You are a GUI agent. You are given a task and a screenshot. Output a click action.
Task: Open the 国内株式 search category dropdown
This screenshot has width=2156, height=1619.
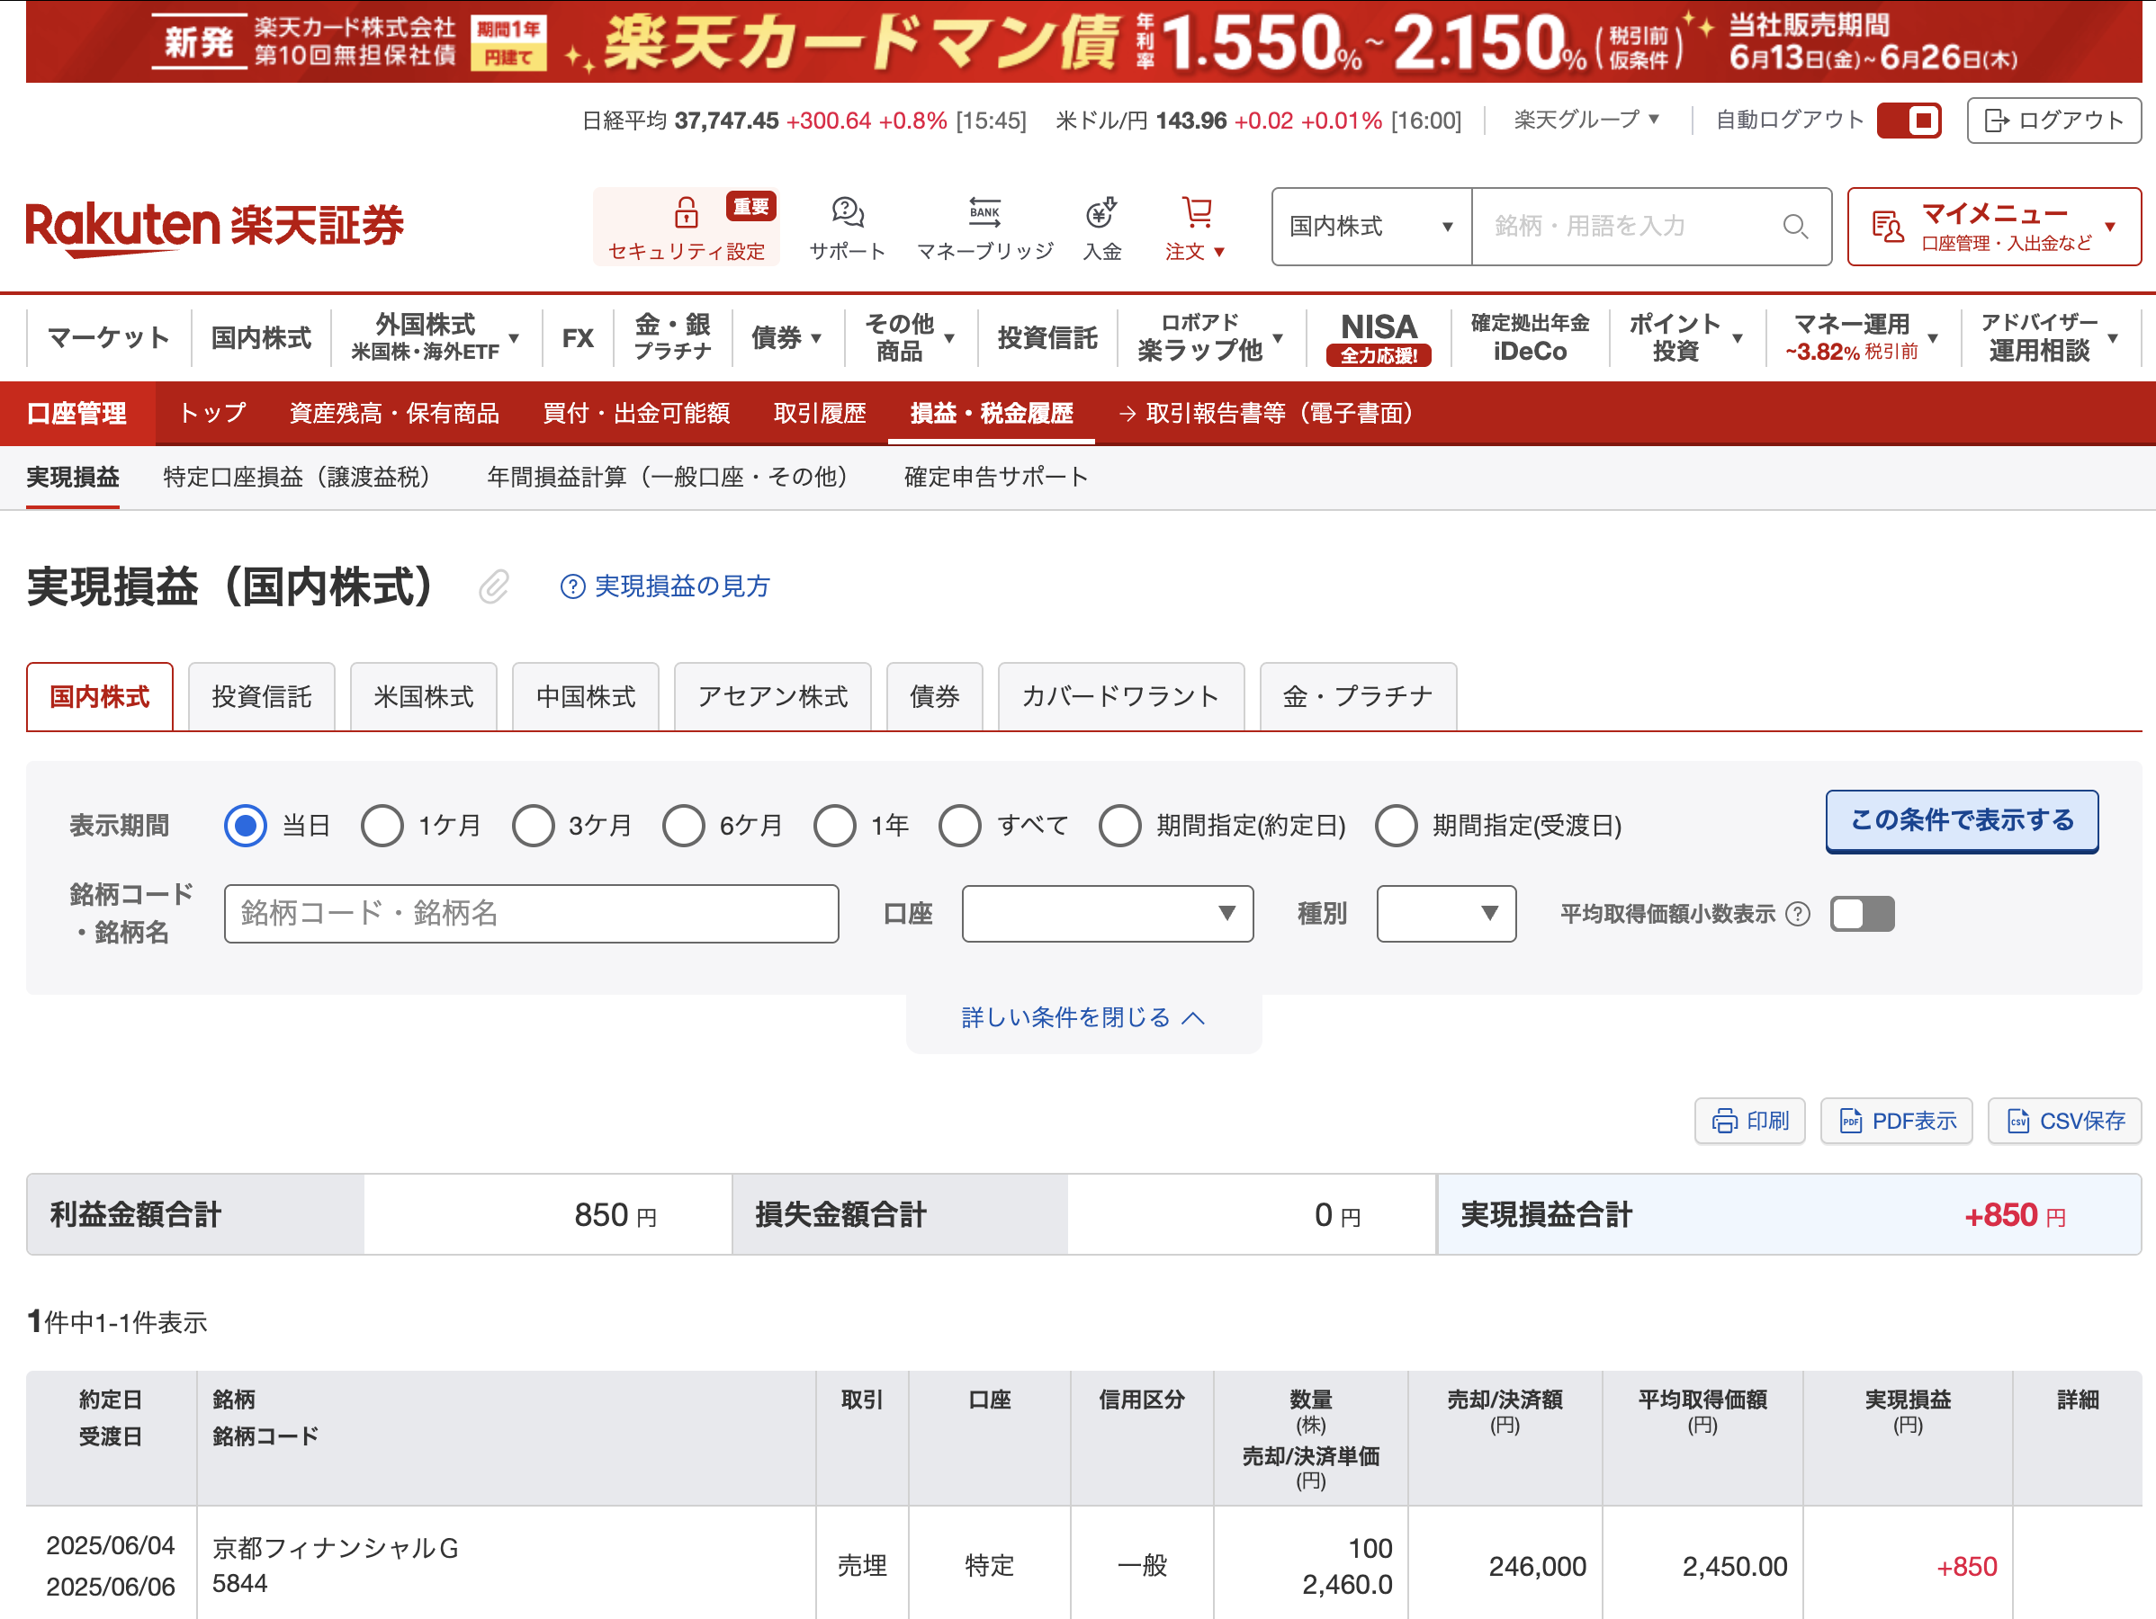(x=1371, y=227)
